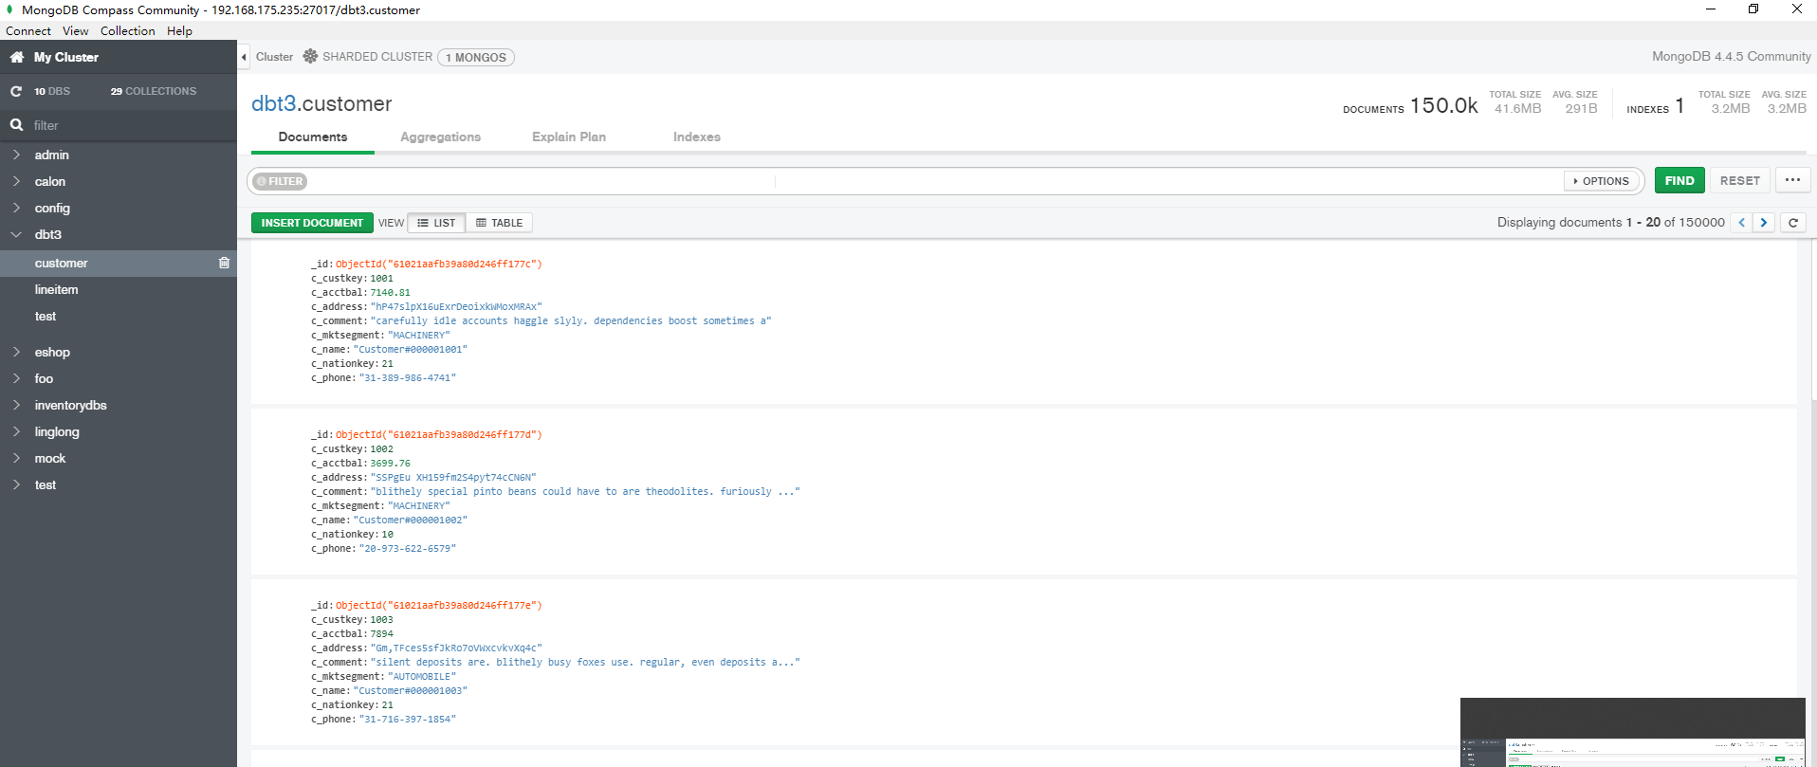Image resolution: width=1817 pixels, height=767 pixels.
Task: Click the query filter input field
Action: click(934, 181)
